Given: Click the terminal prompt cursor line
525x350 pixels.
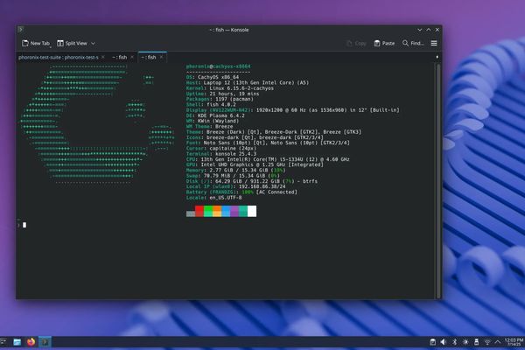Looking at the screenshot, I should tap(24, 225).
